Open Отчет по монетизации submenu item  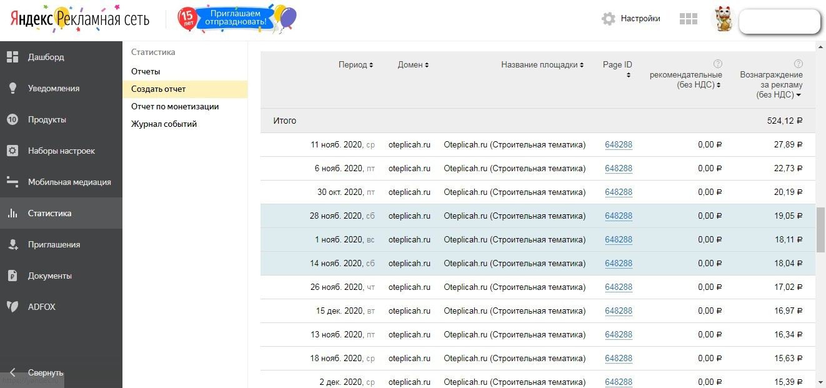175,106
